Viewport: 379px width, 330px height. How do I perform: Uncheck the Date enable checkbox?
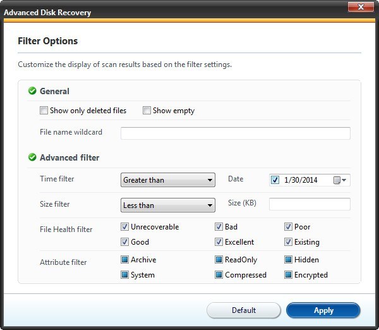275,180
